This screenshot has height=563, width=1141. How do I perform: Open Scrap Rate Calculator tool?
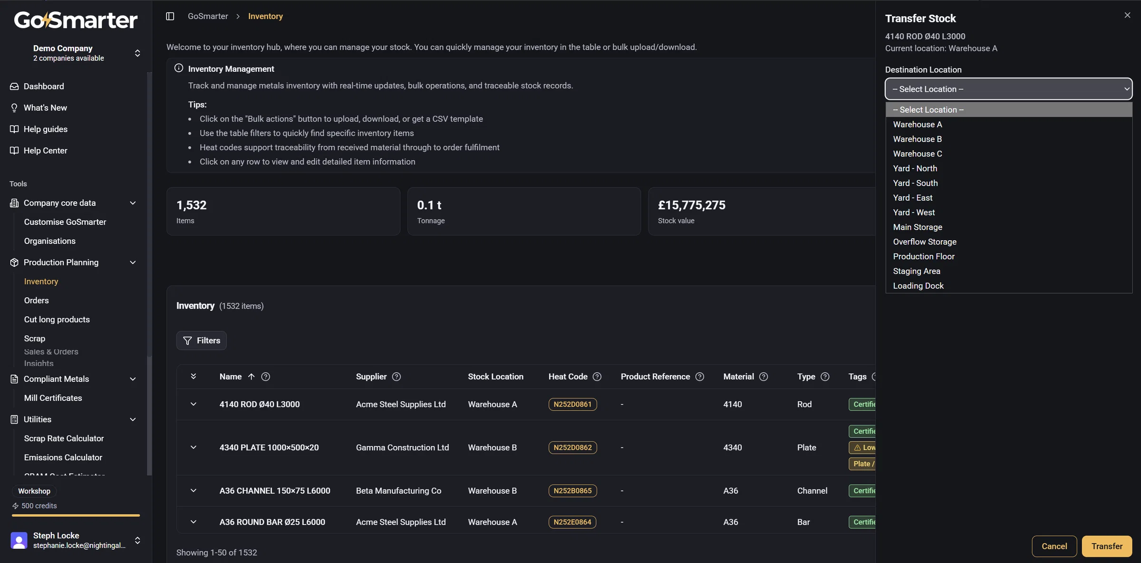[64, 438]
